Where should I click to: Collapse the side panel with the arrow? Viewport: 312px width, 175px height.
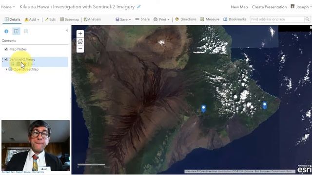67,31
